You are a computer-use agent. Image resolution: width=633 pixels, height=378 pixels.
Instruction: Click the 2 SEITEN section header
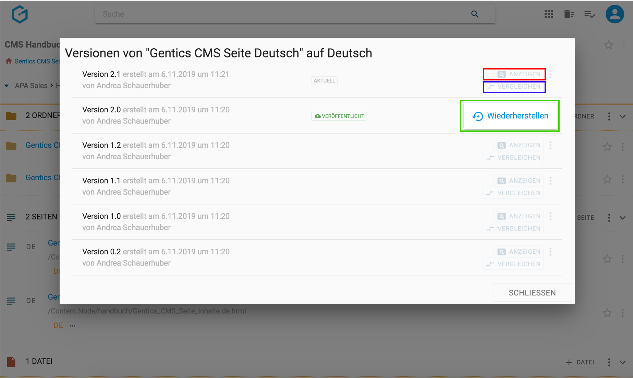(x=41, y=217)
